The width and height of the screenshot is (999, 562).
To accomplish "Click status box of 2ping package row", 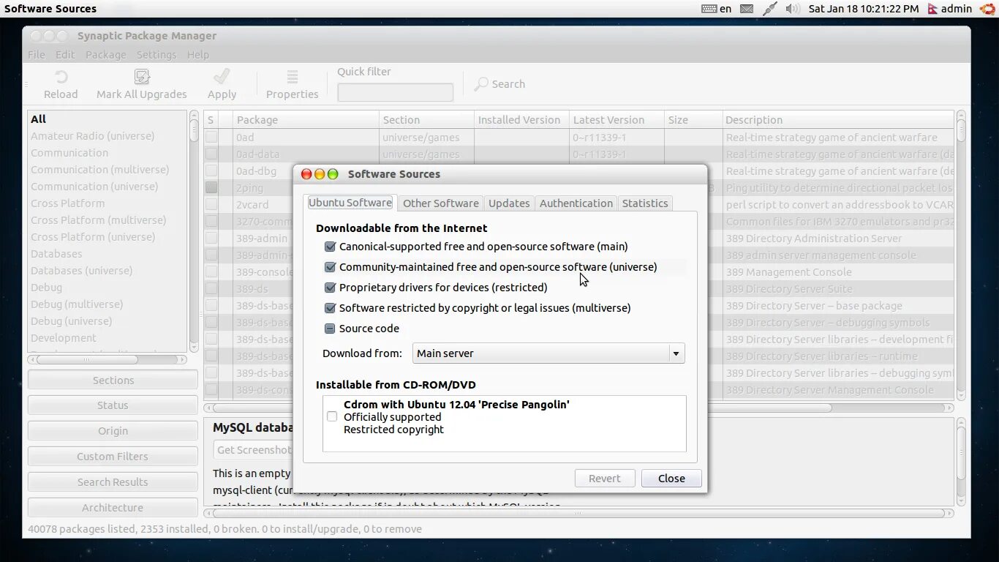I will pos(211,187).
